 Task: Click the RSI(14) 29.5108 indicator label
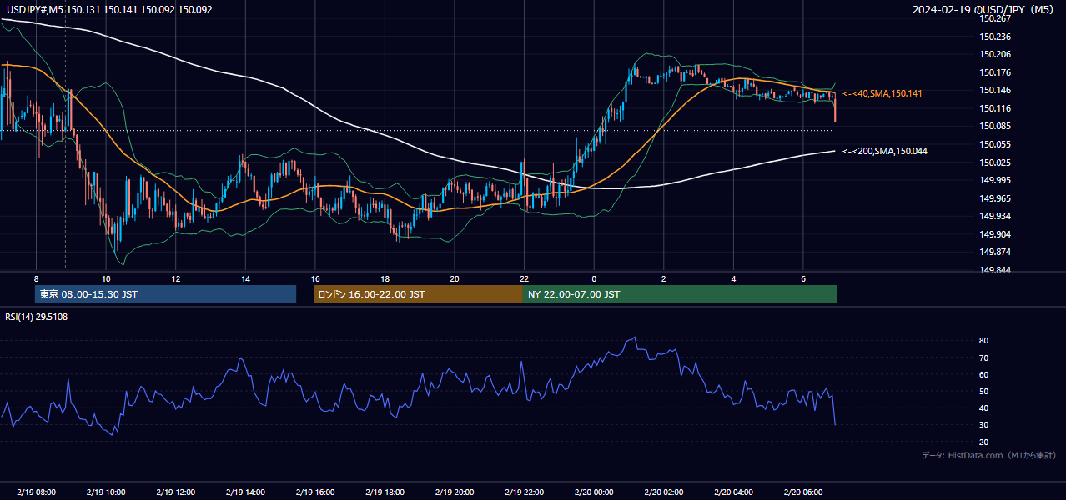point(37,317)
